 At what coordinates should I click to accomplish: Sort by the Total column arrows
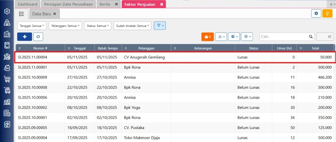(x=301, y=48)
